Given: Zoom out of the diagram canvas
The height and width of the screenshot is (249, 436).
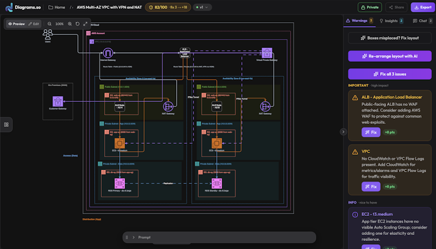Looking at the screenshot, I should (x=49, y=24).
